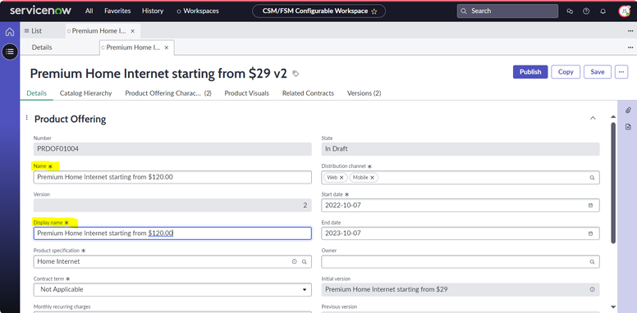Open the All menu
The width and height of the screenshot is (637, 313).
pyautogui.click(x=89, y=11)
